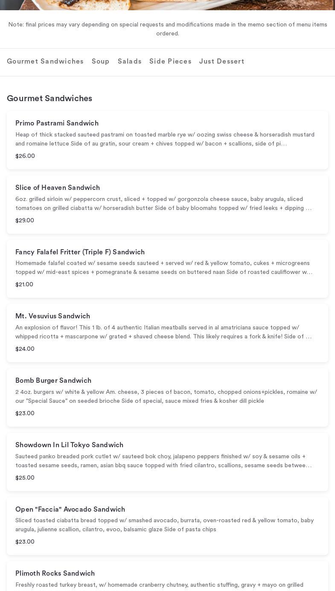Jump to the Side Pieces section

click(x=170, y=61)
